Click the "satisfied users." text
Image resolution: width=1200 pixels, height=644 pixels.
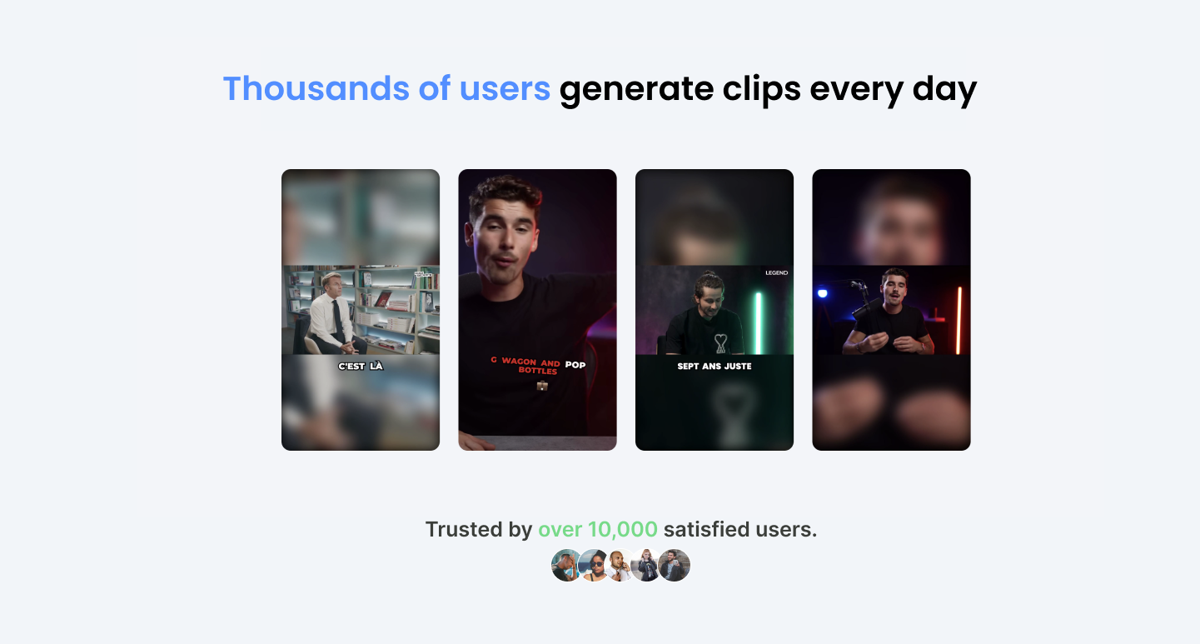tap(740, 529)
